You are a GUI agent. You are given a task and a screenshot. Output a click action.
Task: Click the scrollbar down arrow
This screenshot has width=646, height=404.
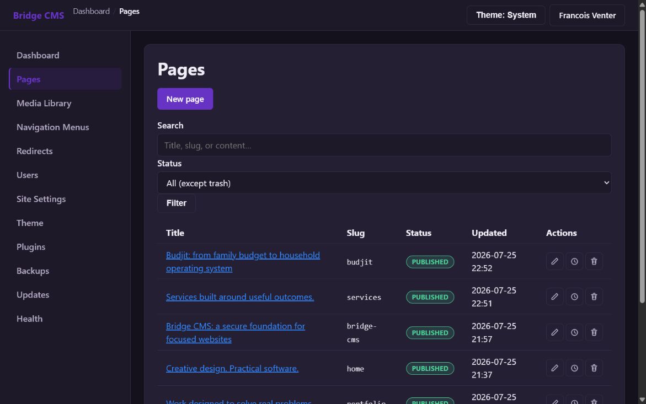click(642, 400)
